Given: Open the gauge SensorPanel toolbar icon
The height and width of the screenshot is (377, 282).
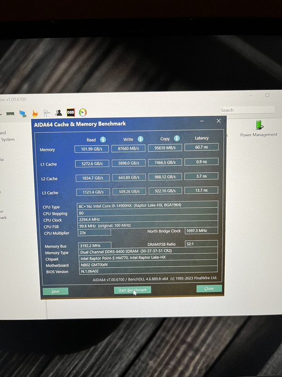Looking at the screenshot, I should point(83,112).
